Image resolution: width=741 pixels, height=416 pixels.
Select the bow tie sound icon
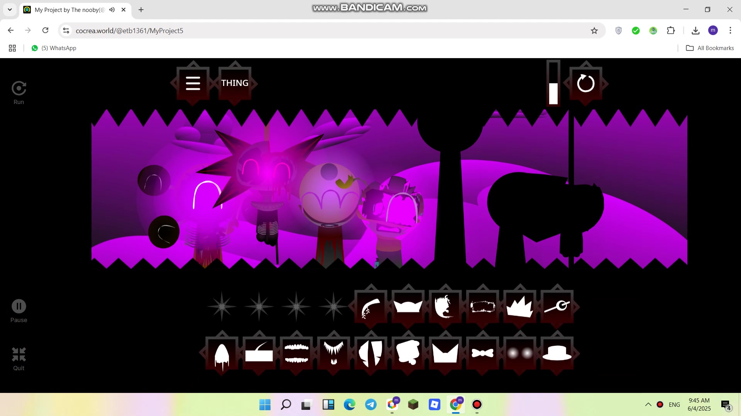(482, 353)
